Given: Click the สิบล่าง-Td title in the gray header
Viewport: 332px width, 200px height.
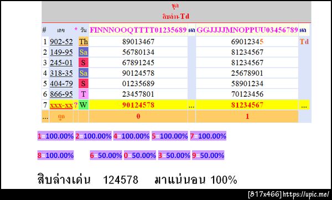Looking at the screenshot, I should click(x=176, y=16).
